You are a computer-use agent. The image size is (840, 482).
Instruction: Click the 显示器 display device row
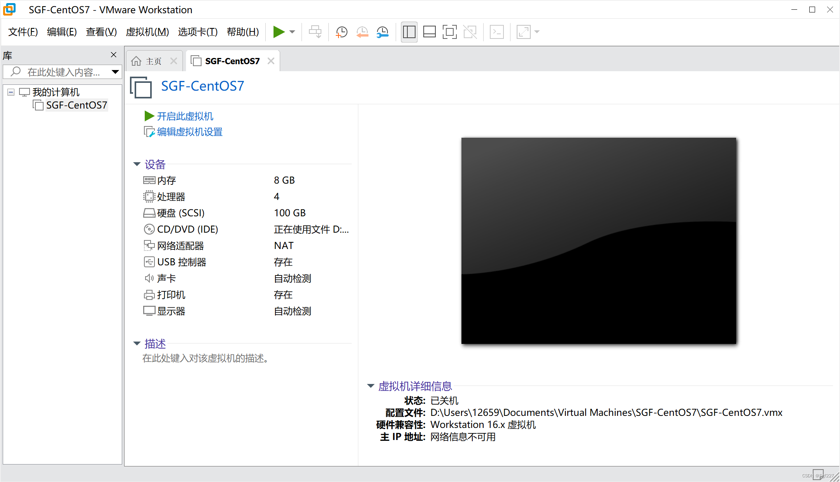coord(246,311)
